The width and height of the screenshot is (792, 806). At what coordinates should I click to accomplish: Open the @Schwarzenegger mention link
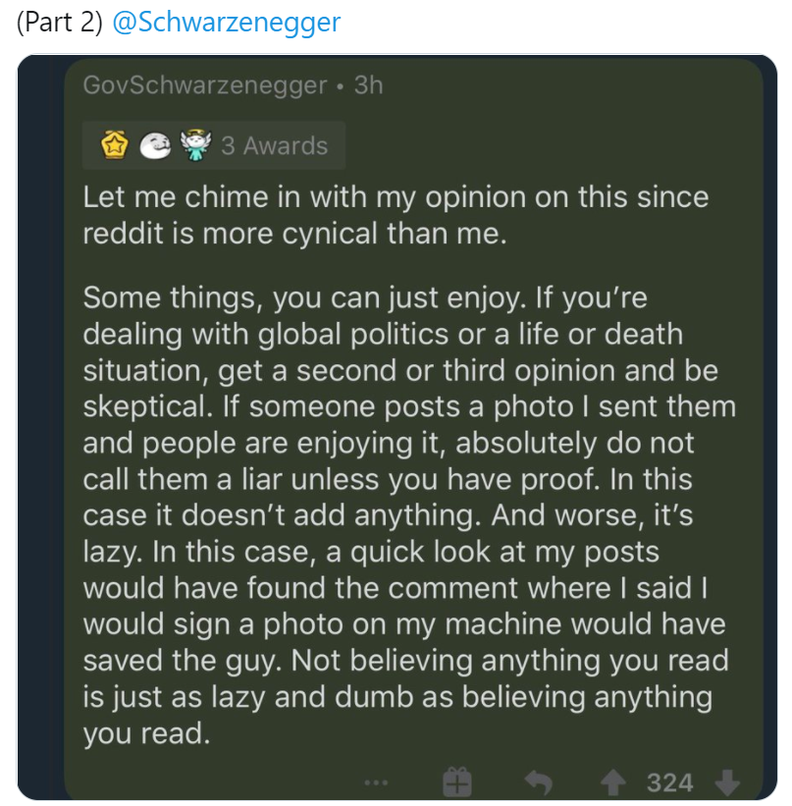tap(226, 23)
